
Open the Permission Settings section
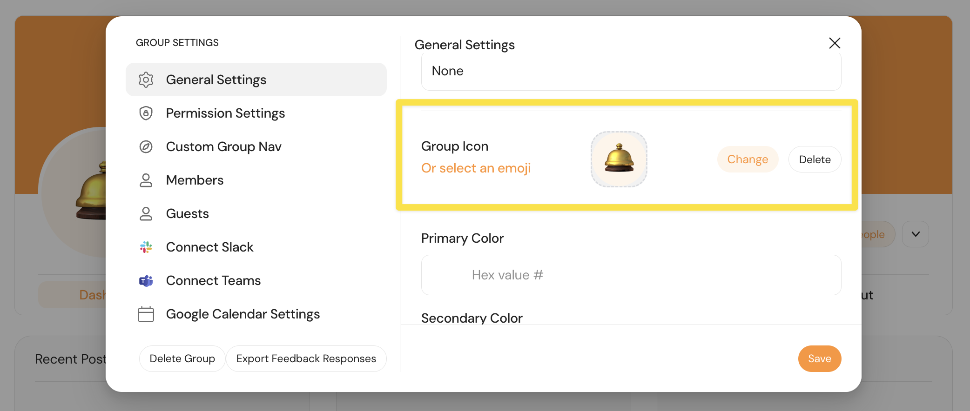pos(225,113)
